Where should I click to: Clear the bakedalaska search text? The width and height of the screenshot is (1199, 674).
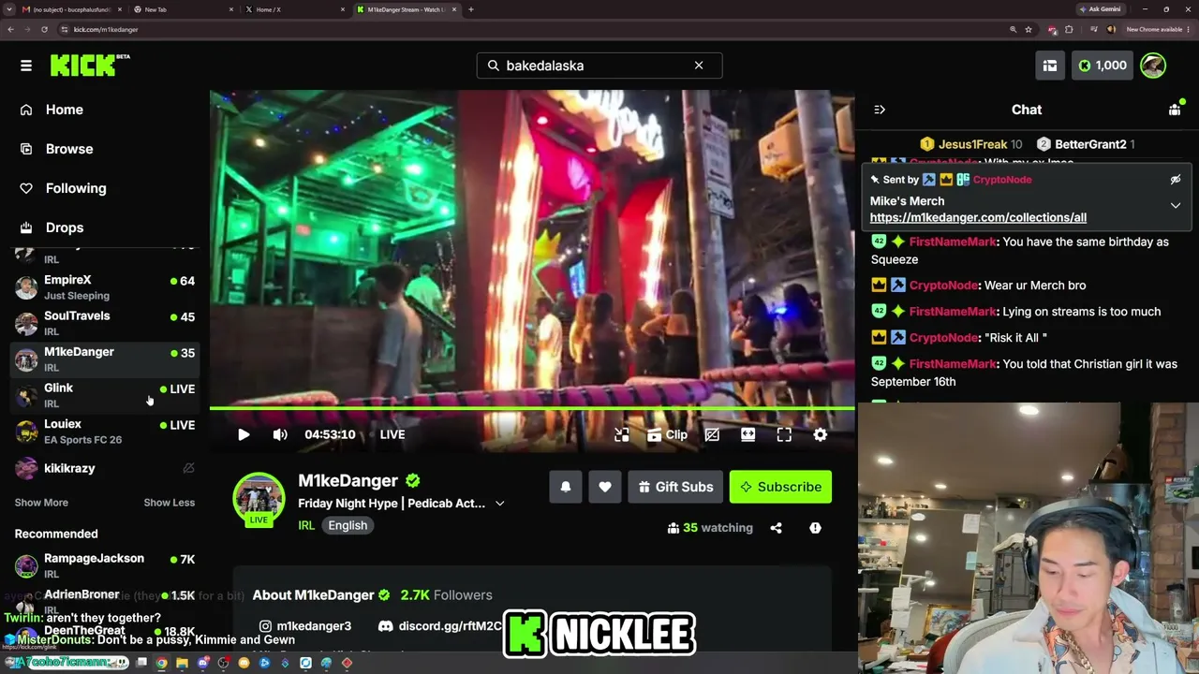click(699, 66)
